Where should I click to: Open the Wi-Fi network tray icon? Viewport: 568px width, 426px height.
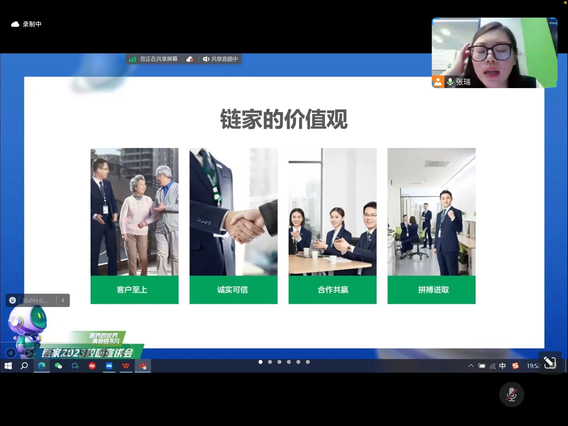pyautogui.click(x=493, y=366)
